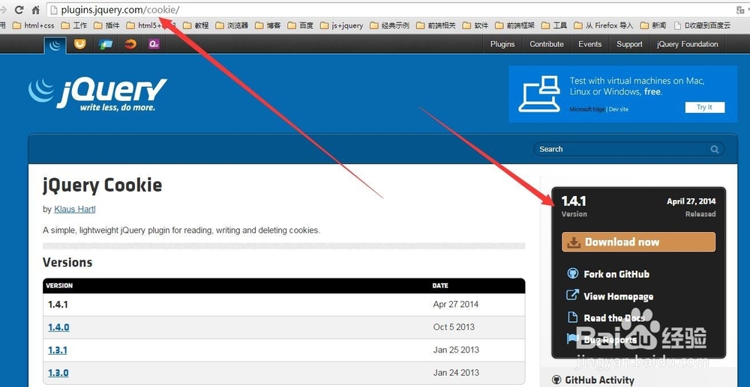This screenshot has height=387, width=750.
Task: Open the 百度 bookmark folder
Action: pyautogui.click(x=300, y=25)
